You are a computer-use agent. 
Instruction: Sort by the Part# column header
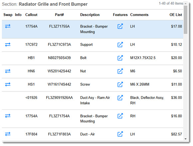(x=59, y=15)
